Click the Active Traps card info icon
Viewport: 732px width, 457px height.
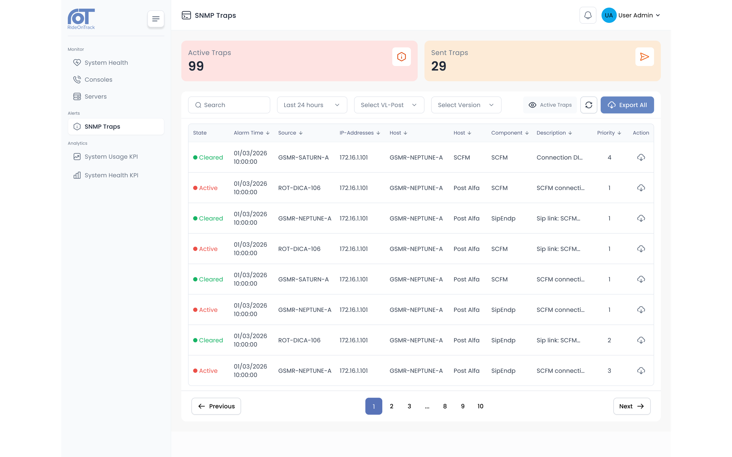[x=401, y=57]
